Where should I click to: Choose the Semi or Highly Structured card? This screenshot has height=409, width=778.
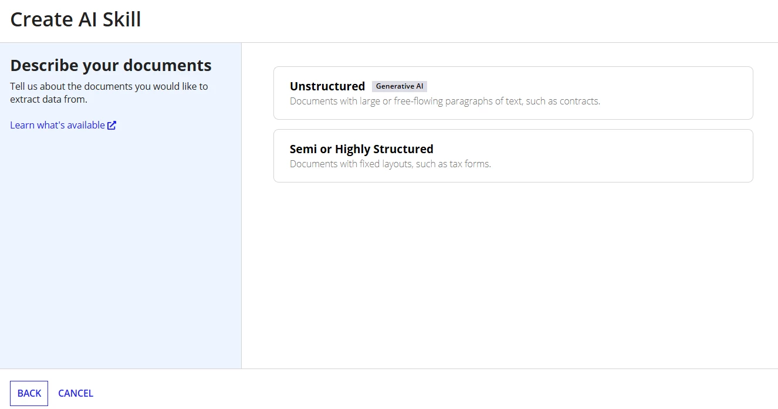(x=513, y=156)
